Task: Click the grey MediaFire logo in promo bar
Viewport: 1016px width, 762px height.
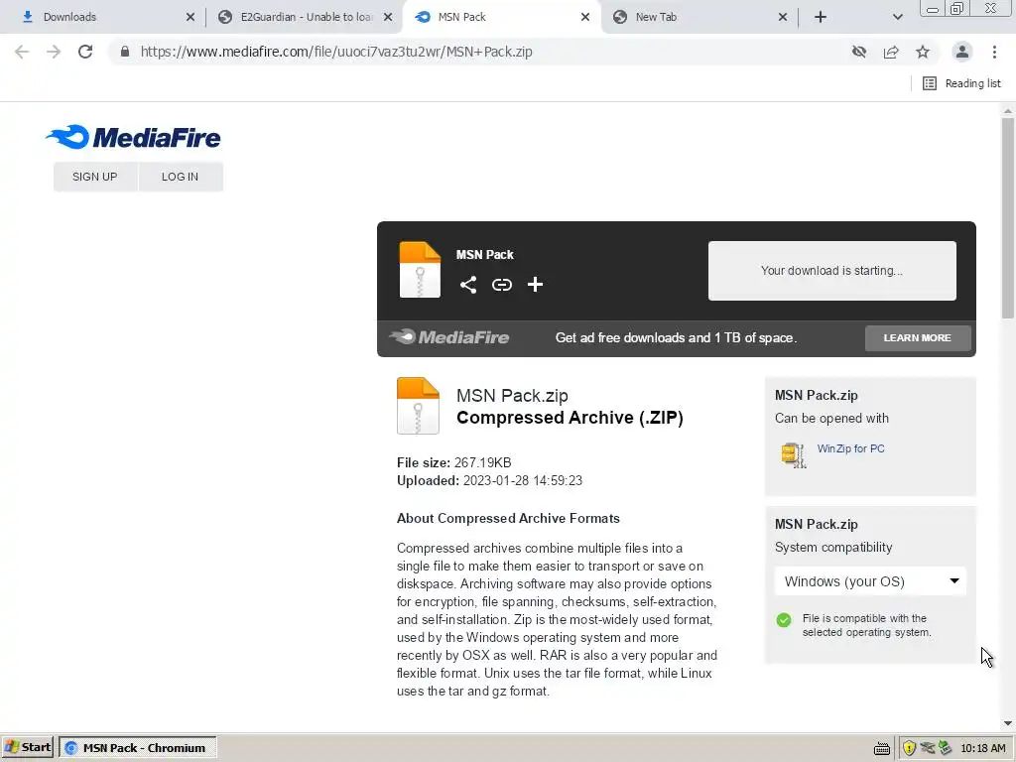Action: [449, 337]
